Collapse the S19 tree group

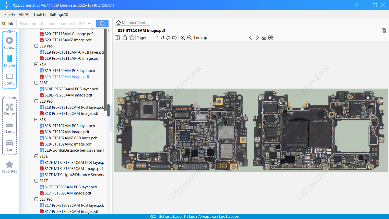[x=36, y=64]
